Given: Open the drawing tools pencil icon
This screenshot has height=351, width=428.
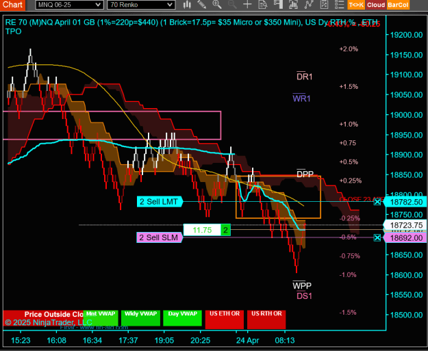Looking at the screenshot, I should click(202, 5).
